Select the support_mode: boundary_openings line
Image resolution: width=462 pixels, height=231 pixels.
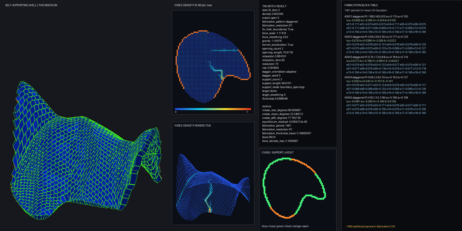point(283,87)
